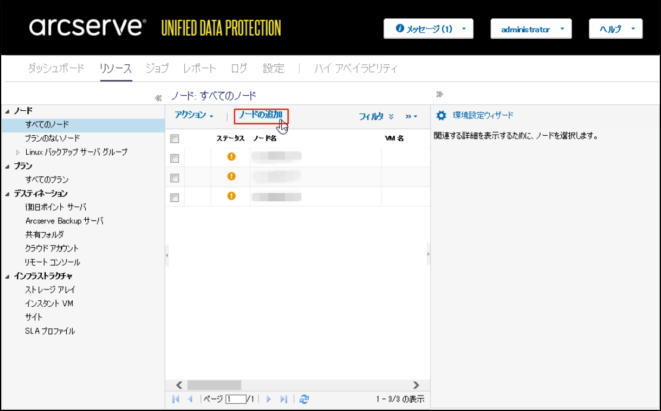Viewport: 661px width, 411px height.
Task: Collapse left panel with double-chevron icon
Action: coord(158,97)
